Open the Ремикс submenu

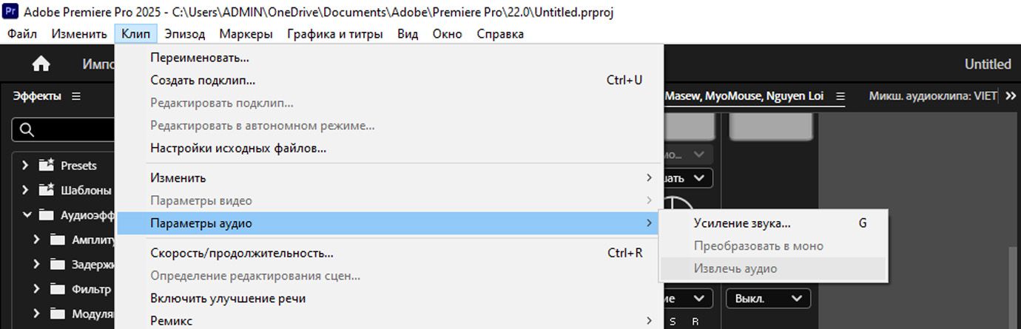tap(172, 321)
